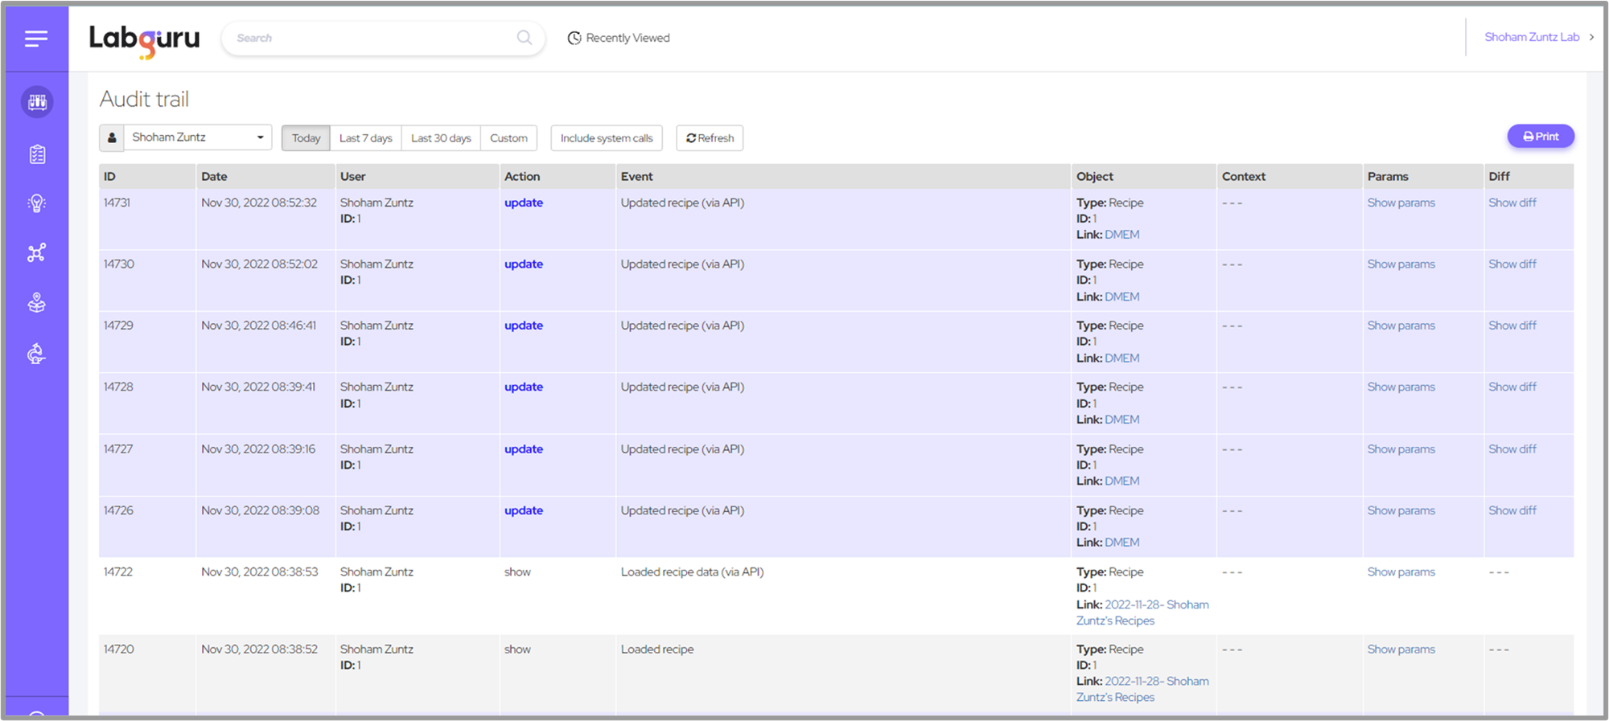
Task: Click the Refresh button
Action: 710,138
